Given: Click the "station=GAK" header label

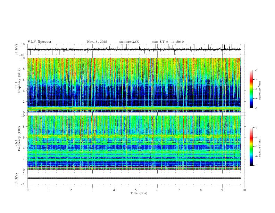Looking at the screenshot, I should (129, 42).
